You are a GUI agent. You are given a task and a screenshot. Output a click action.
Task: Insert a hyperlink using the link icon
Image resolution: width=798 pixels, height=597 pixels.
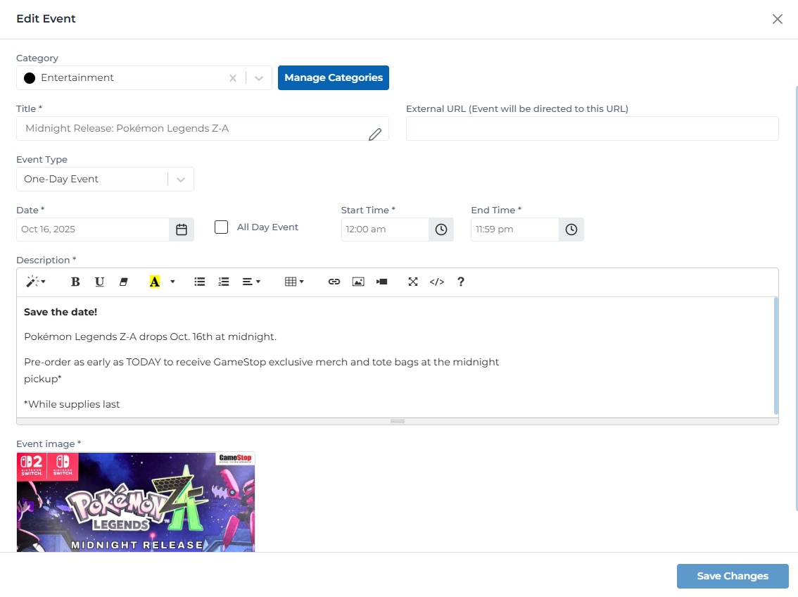(x=334, y=282)
